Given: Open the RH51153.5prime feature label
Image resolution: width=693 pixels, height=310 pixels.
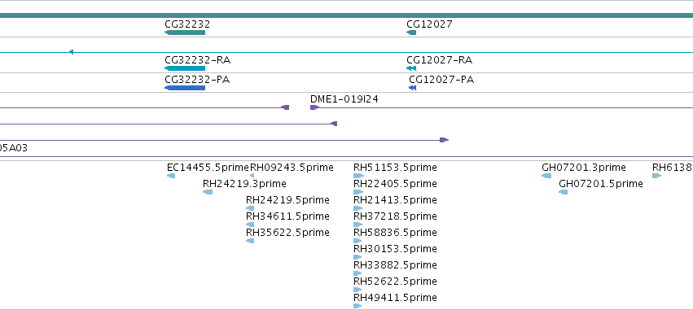Looking at the screenshot, I should (x=395, y=168).
